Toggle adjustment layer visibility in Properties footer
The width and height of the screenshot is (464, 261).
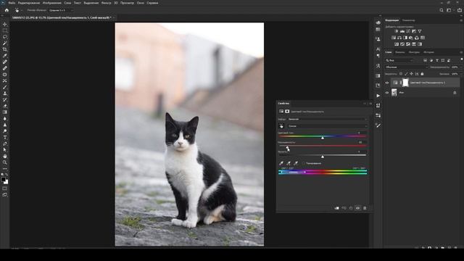[357, 208]
